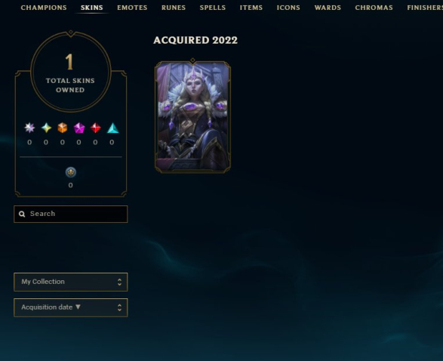Open the Emotes tab

tap(132, 8)
